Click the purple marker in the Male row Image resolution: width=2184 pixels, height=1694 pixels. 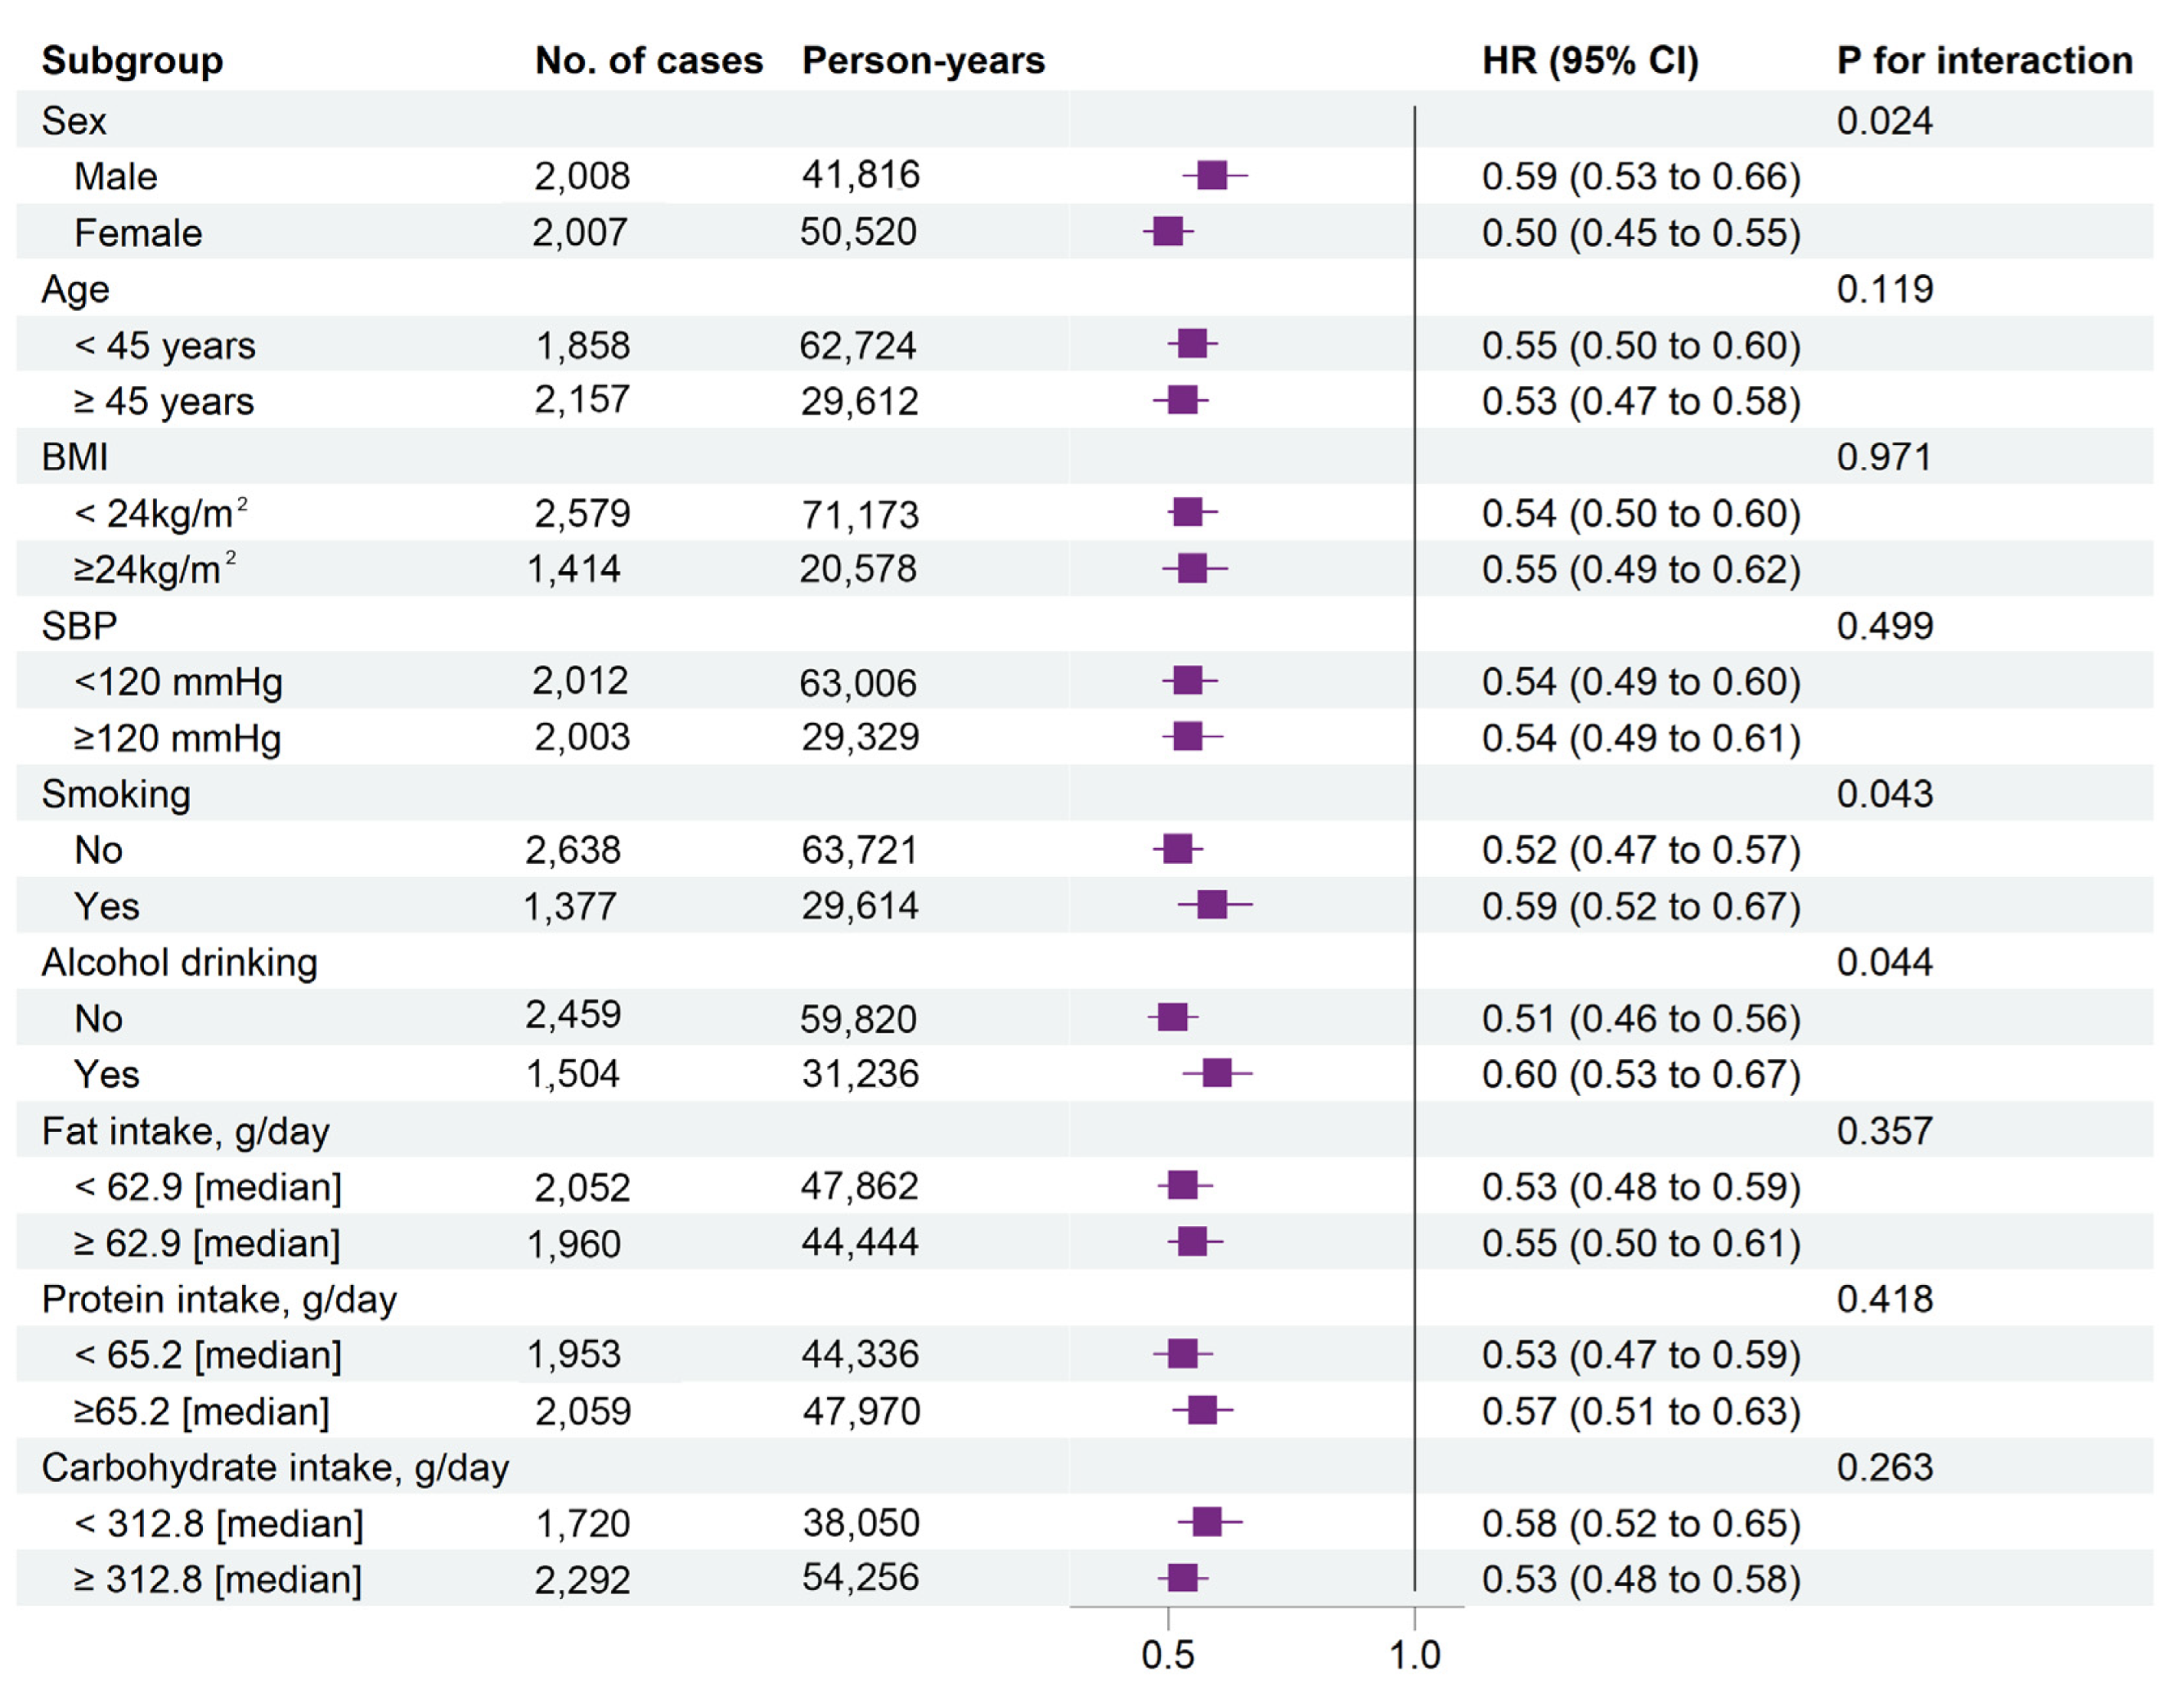(1212, 176)
